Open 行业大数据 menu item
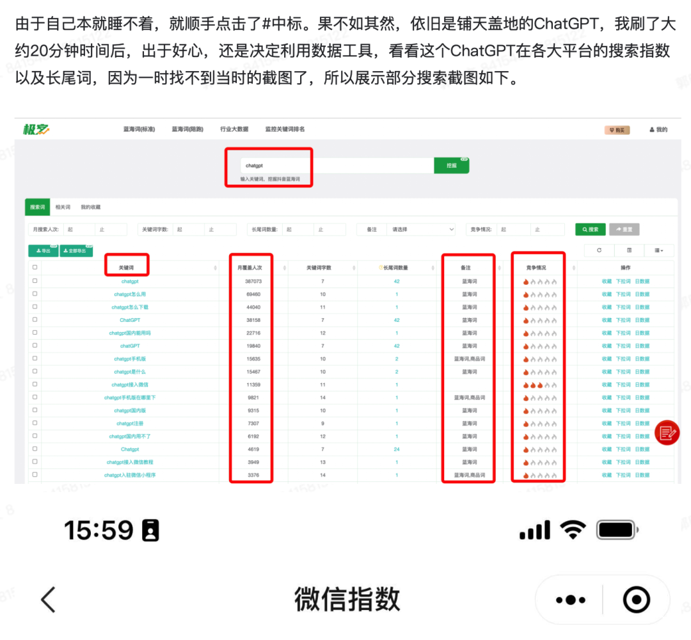 [x=234, y=129]
